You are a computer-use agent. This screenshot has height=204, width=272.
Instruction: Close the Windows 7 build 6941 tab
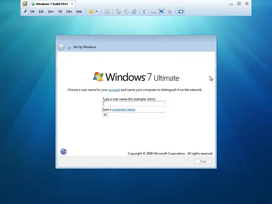72,4
